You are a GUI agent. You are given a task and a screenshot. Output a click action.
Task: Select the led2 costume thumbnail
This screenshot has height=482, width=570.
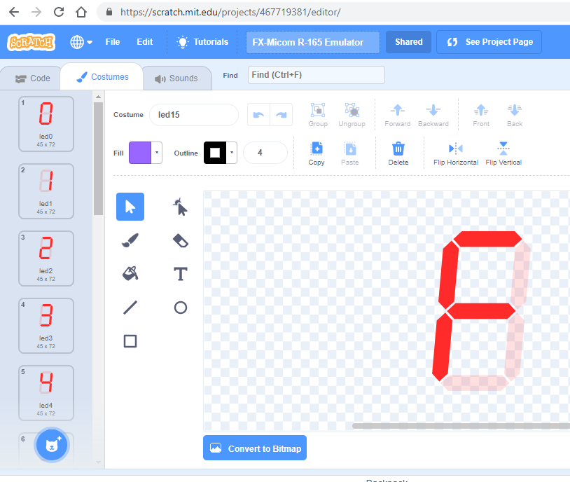click(46, 259)
